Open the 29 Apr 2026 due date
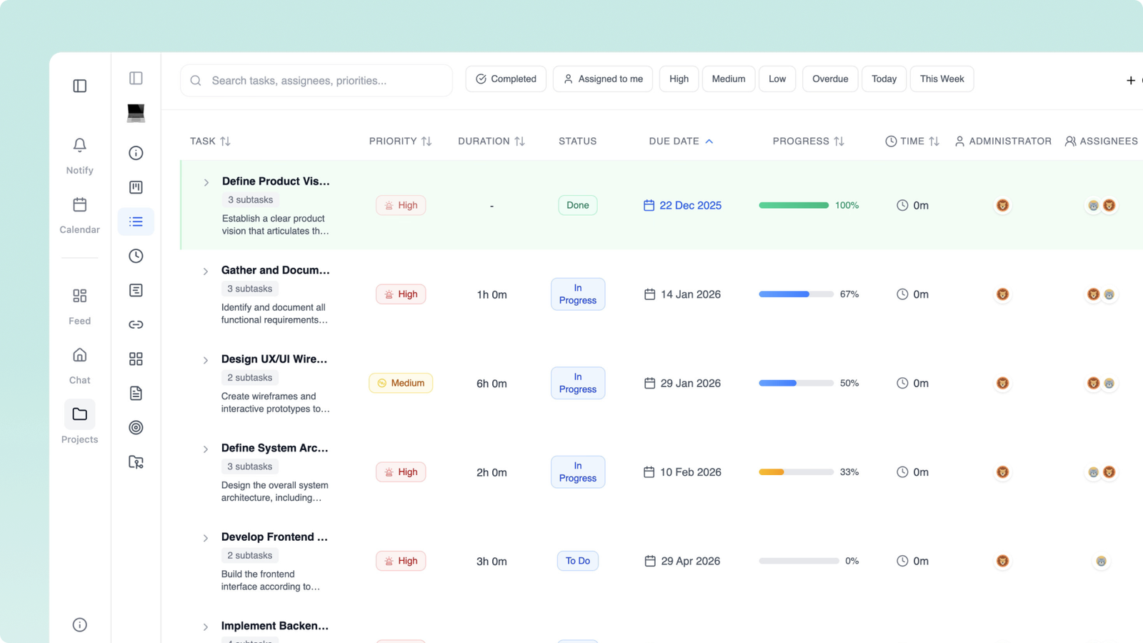The image size is (1143, 643). pos(682,561)
